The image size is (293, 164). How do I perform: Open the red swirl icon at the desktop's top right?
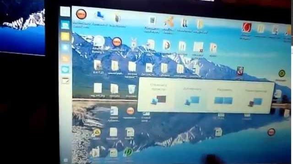point(247,27)
